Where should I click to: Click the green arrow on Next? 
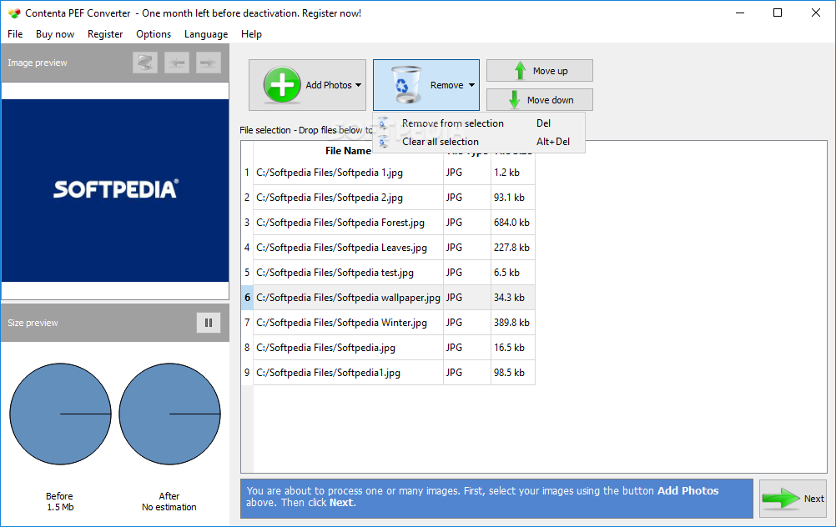pos(781,499)
